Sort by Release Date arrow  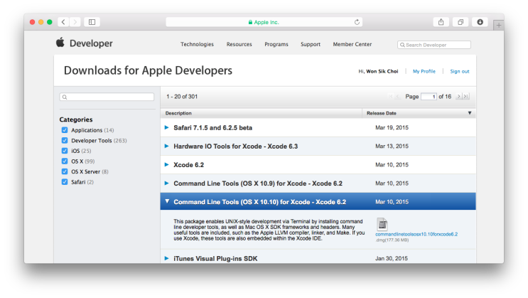point(470,113)
